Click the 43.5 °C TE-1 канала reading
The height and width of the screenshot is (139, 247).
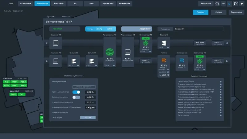[145, 61]
